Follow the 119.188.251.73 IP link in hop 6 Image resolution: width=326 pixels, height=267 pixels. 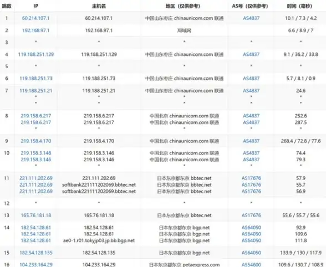(36, 79)
